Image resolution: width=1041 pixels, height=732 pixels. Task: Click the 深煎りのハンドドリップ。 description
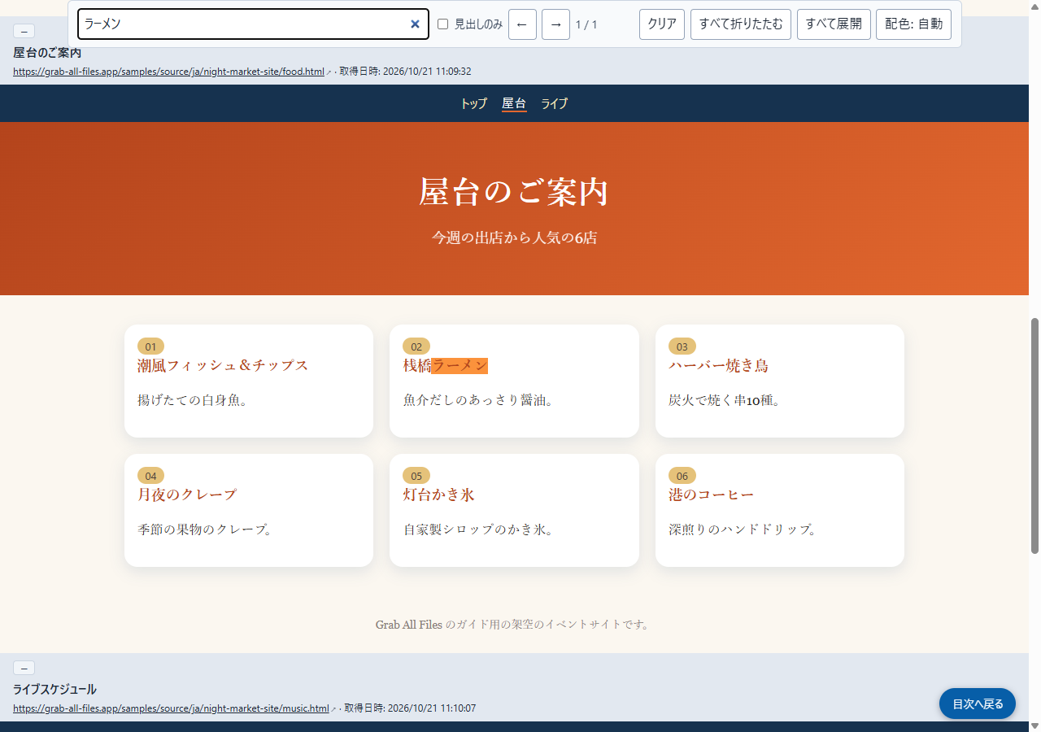tap(743, 529)
